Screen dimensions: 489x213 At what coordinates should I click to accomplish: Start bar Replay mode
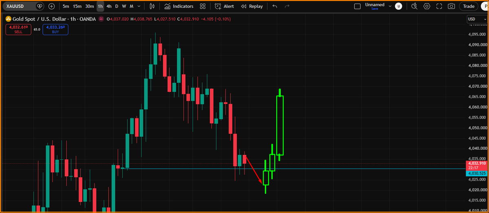[252, 7]
